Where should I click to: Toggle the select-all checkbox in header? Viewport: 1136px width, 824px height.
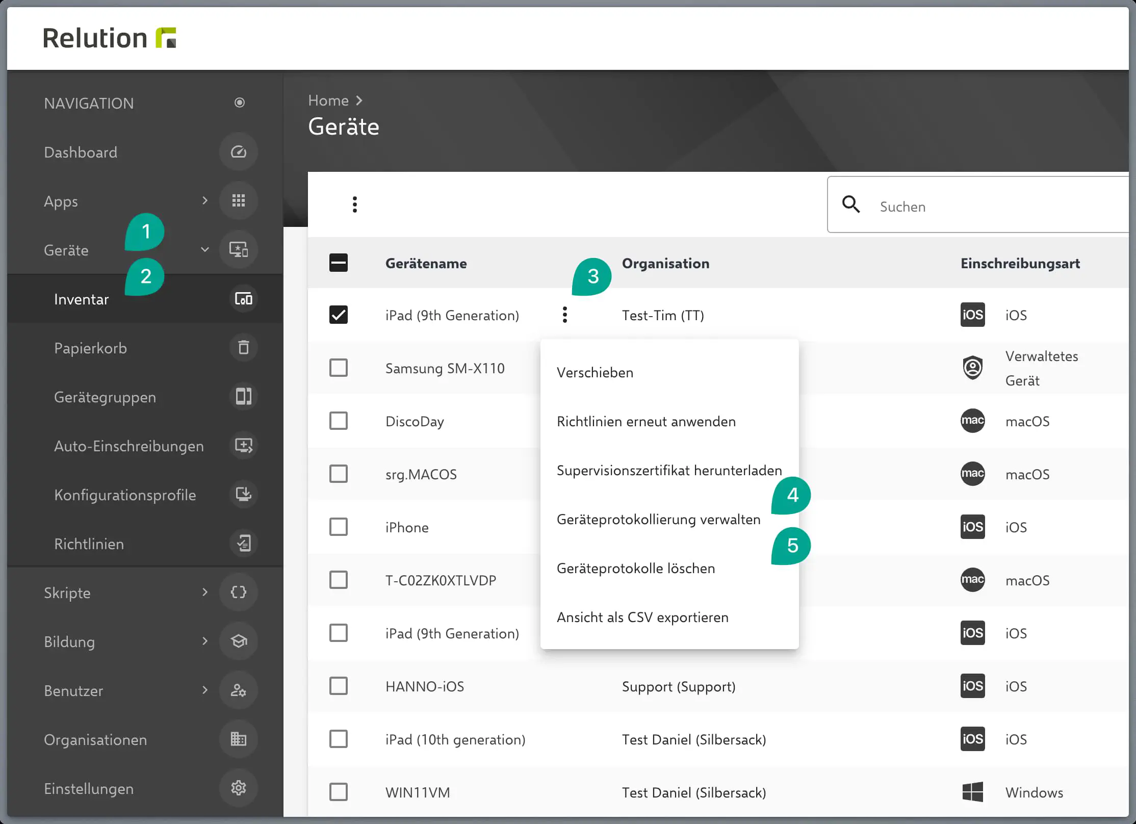click(339, 263)
